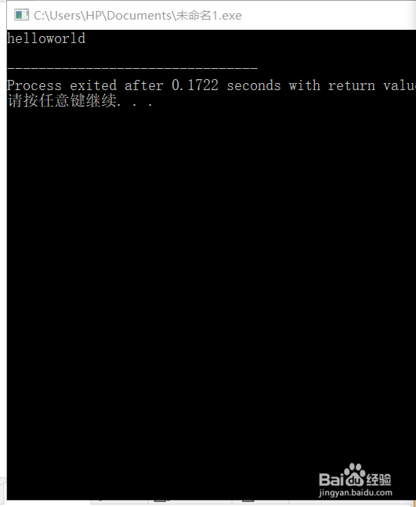Click the window title path 未命名1.exe
Image resolution: width=416 pixels, height=507 pixels.
(x=138, y=16)
